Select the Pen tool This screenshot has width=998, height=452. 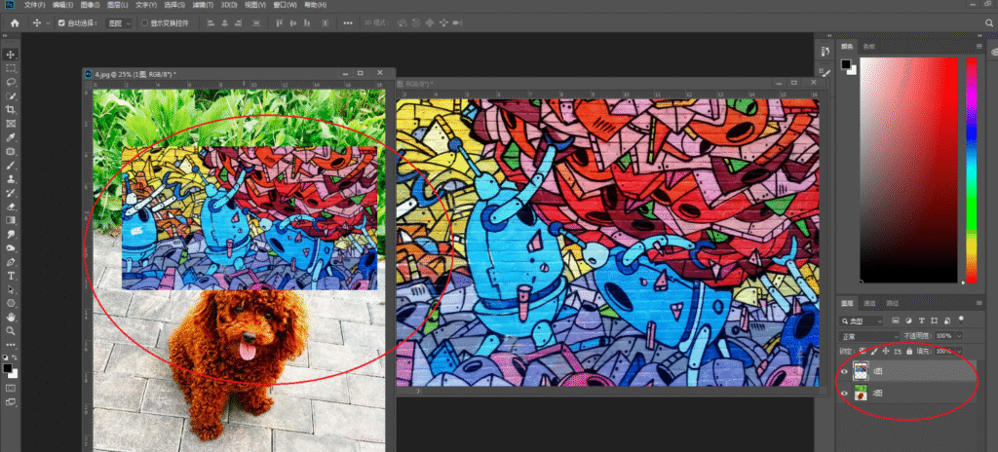[x=11, y=262]
